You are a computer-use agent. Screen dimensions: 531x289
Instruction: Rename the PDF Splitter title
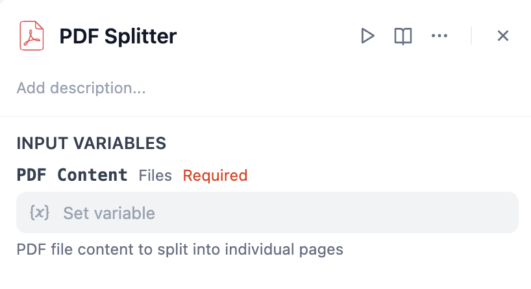tap(117, 36)
